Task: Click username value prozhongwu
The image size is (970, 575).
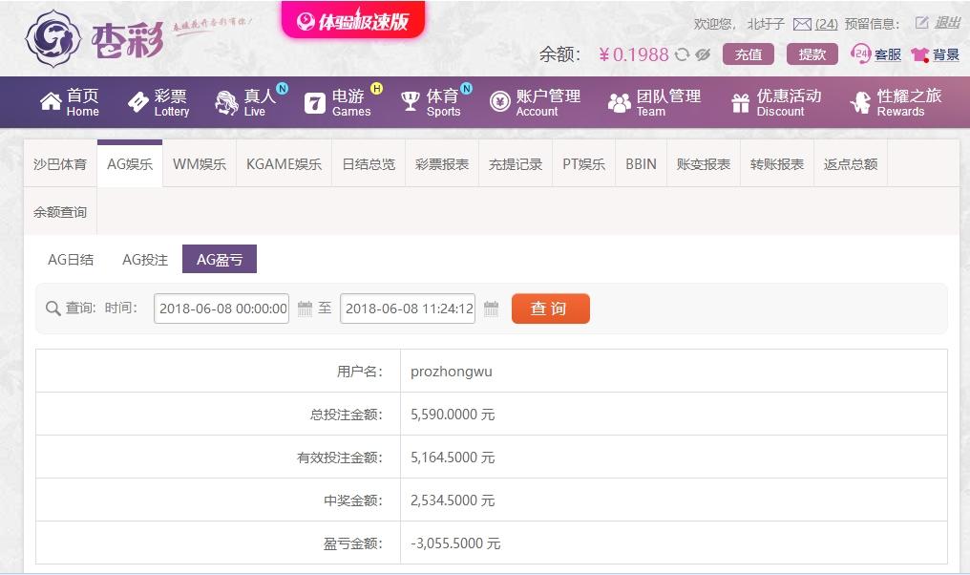Action: coord(452,372)
